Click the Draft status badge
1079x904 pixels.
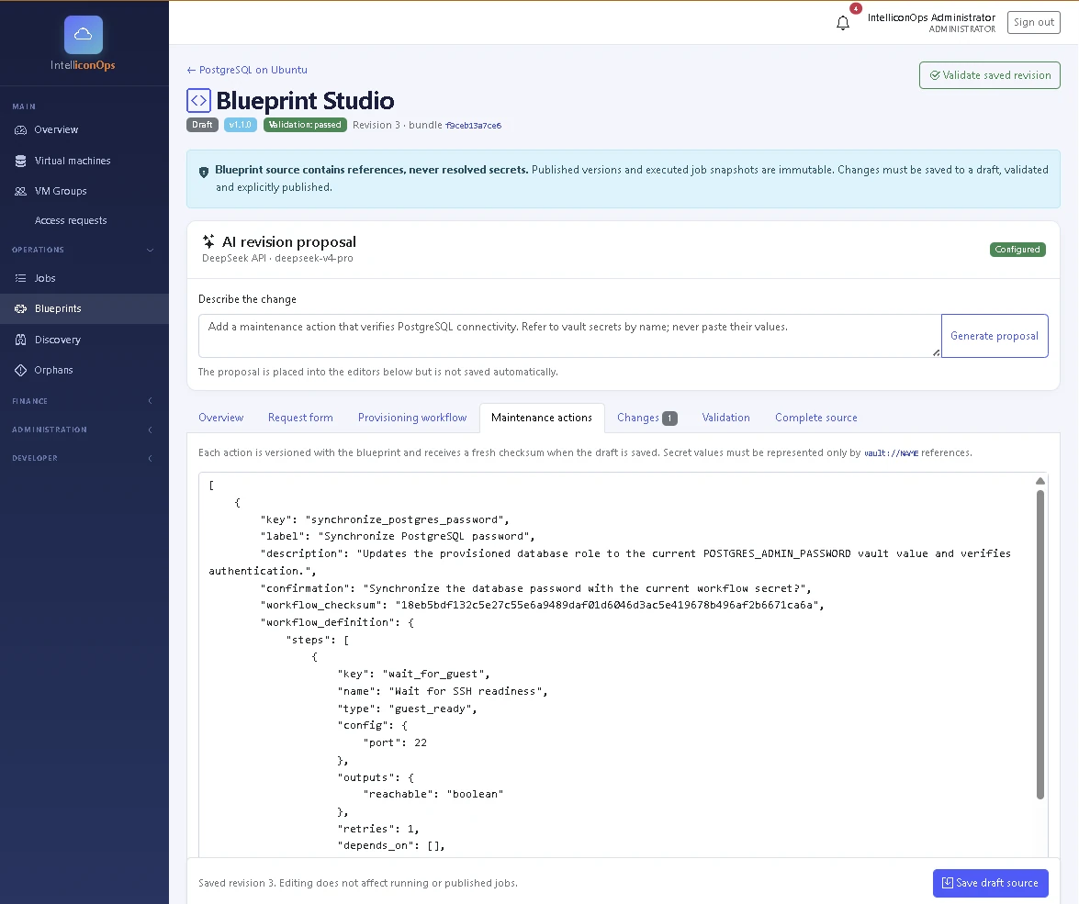tap(202, 125)
